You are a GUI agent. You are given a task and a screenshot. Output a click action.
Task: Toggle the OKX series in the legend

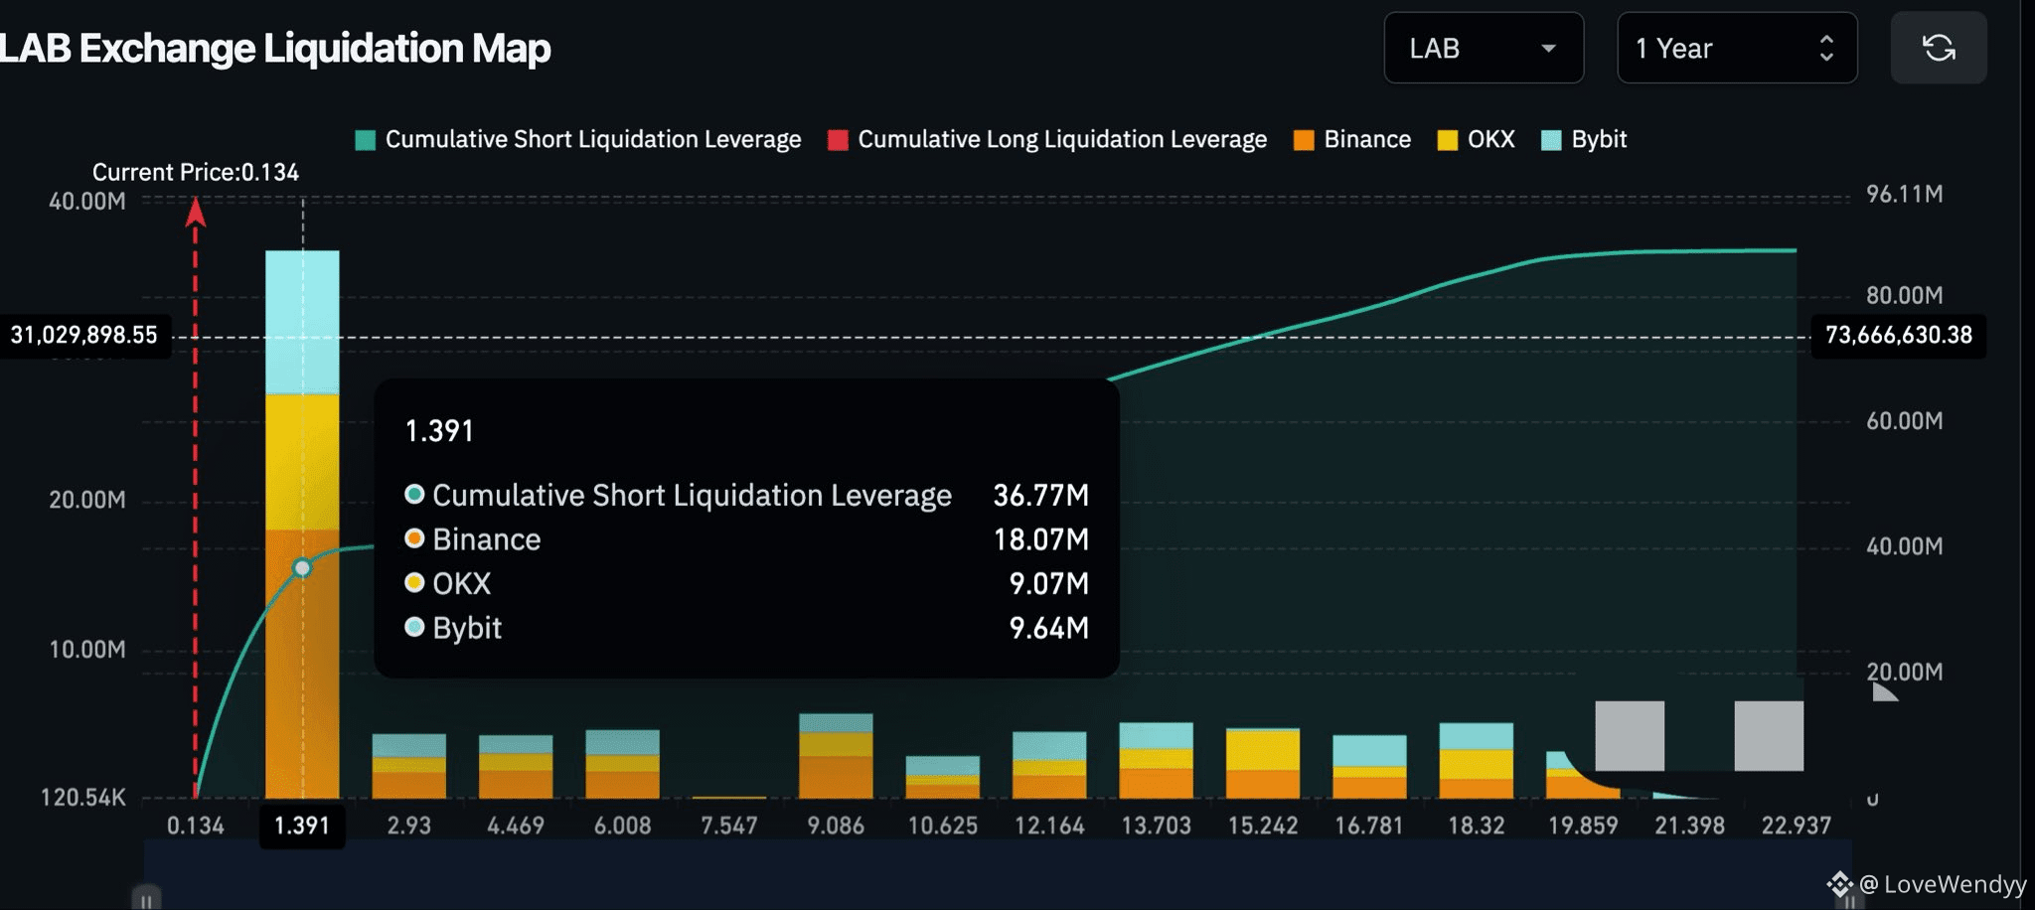[x=1477, y=139]
